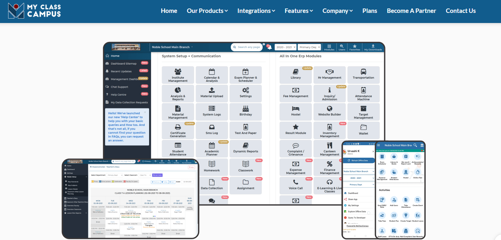The image size is (501, 240).
Task: Open the Target Management tile
Action: coord(364,112)
